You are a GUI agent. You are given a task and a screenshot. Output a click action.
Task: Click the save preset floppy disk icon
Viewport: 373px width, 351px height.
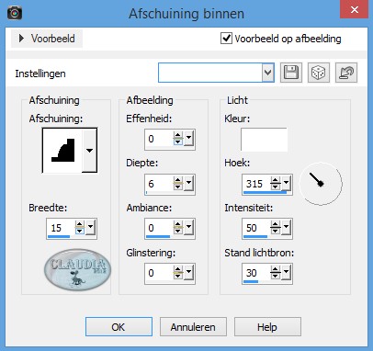coord(291,73)
